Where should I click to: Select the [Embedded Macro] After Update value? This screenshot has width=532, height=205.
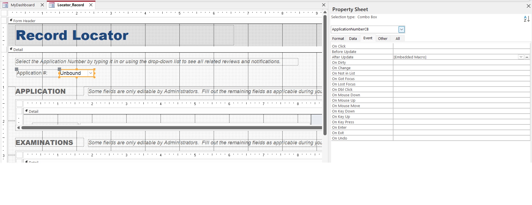pos(410,57)
